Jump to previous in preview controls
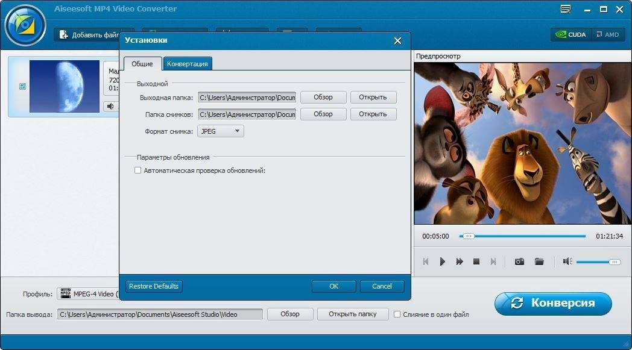 click(426, 262)
